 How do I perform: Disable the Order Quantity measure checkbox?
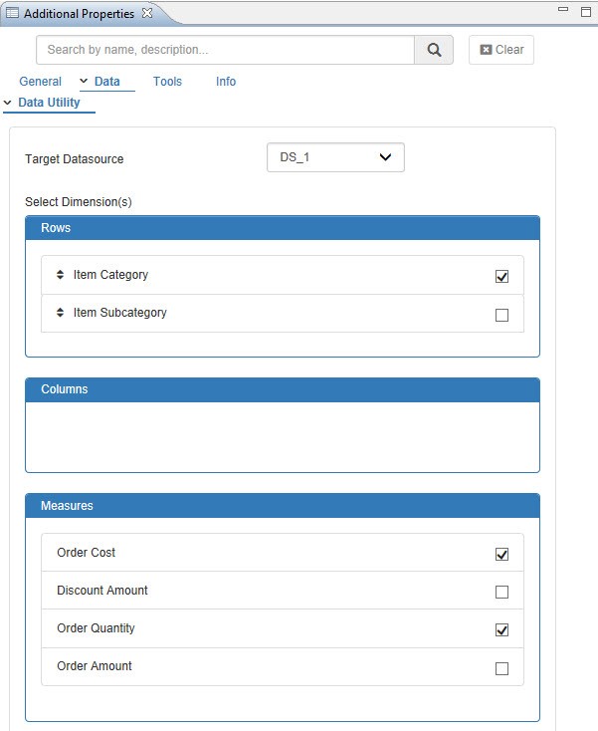click(x=501, y=629)
